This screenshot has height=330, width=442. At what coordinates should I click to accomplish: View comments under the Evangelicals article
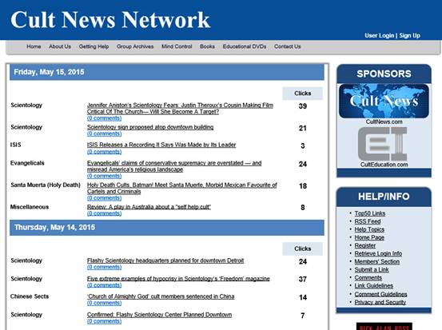(x=104, y=176)
